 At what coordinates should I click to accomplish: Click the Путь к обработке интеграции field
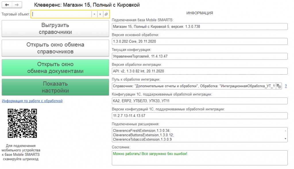point(194,86)
